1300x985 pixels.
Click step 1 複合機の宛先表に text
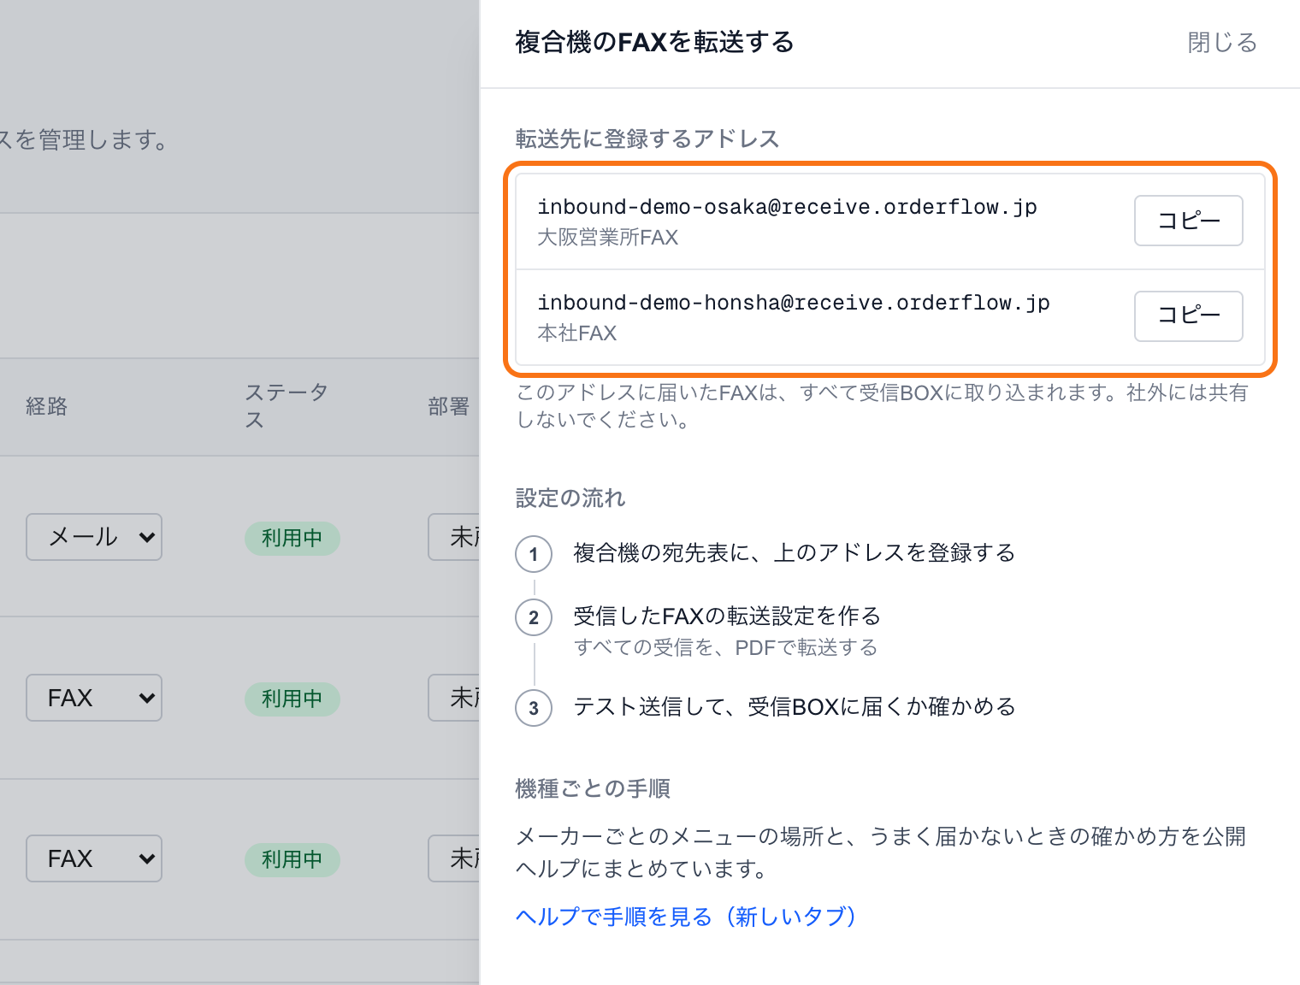point(794,552)
